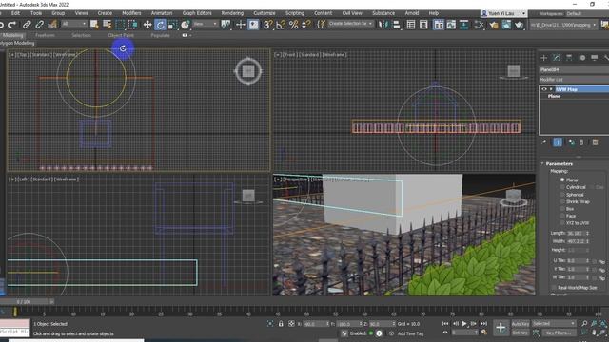Screen dimensions: 609x342
Task: Open Create Selection Set dropdown
Action: pos(350,24)
